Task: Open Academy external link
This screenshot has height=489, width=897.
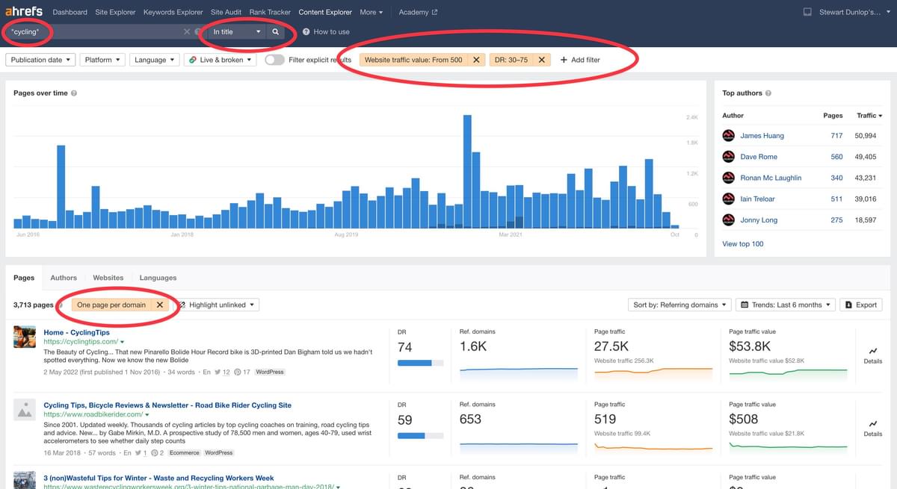Action: (418, 12)
